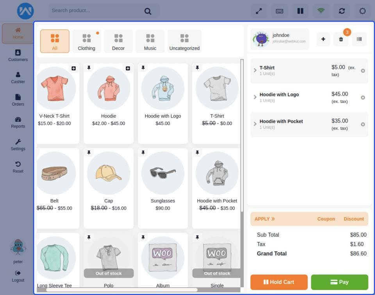375x295 pixels.
Task: Add new customer with plus icon
Action: [x=323, y=39]
